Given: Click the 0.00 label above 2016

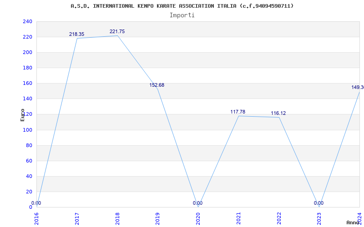Looking at the screenshot, I should coord(36,203).
